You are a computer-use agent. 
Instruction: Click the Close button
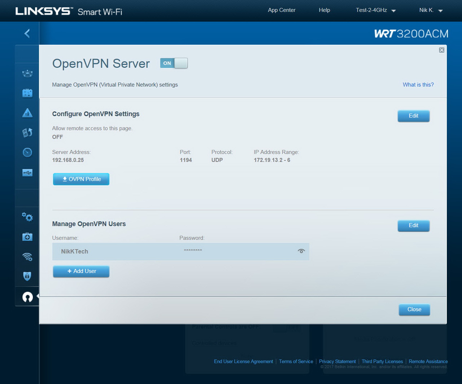tap(414, 309)
